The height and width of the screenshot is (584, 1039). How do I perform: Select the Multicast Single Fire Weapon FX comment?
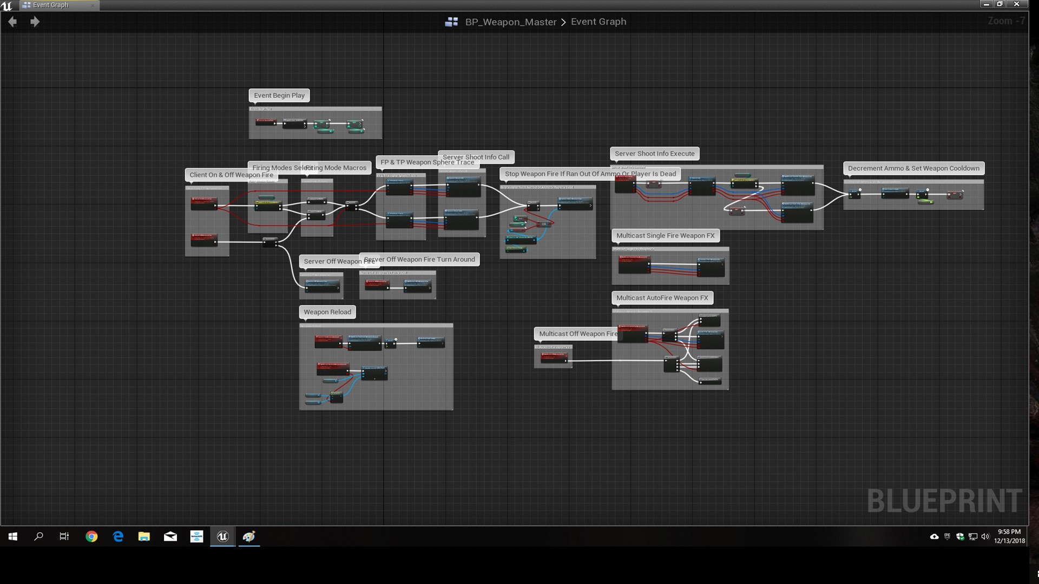coord(666,235)
